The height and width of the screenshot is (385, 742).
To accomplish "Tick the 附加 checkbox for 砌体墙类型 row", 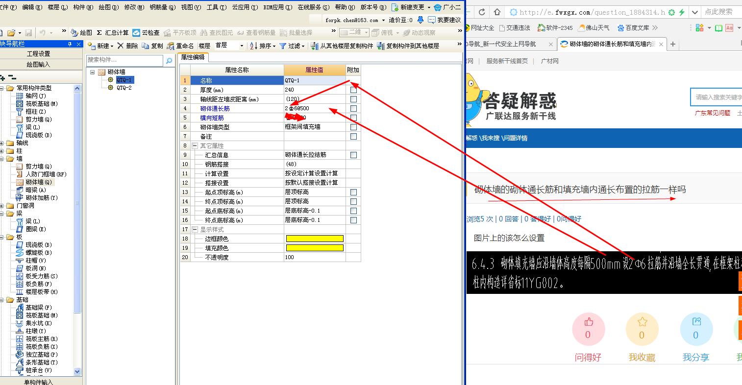I will 353,127.
